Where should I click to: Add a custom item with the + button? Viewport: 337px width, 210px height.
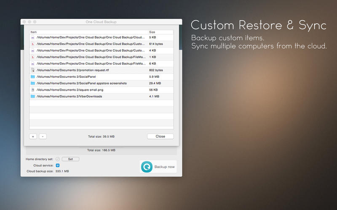(33, 136)
